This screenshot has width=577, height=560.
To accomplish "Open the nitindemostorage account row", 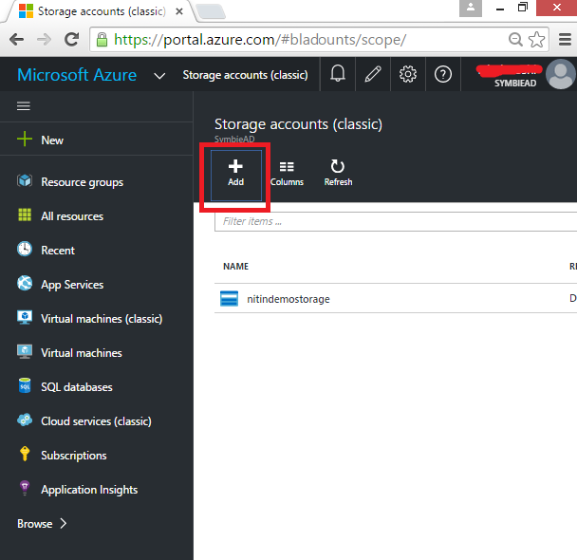I will tap(396, 298).
